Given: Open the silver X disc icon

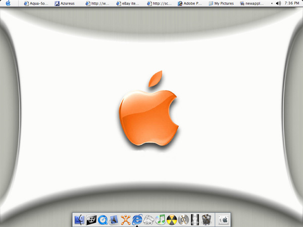Looking at the screenshot, I should [x=183, y=220].
